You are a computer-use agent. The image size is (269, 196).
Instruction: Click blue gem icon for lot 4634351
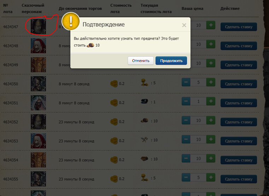pyautogui.click(x=145, y=101)
